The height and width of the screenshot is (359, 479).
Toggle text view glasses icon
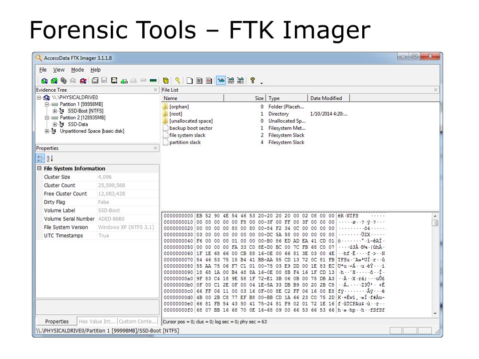point(231,81)
